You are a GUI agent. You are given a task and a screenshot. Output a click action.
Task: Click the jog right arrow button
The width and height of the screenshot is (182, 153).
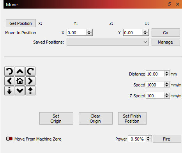(x=30, y=81)
